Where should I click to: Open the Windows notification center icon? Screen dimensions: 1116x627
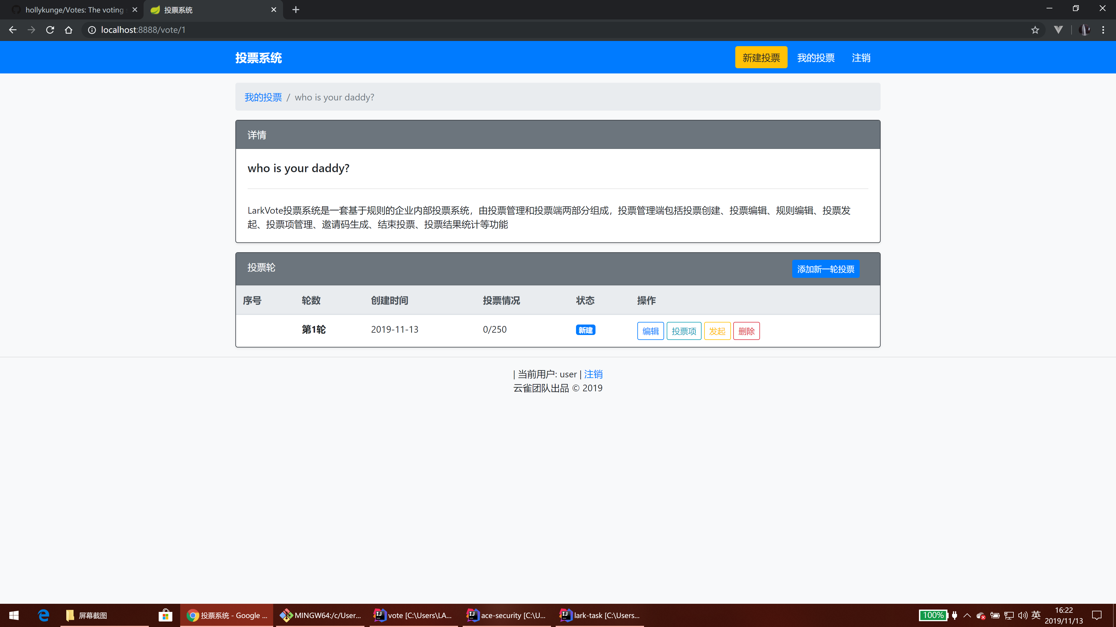[1097, 615]
